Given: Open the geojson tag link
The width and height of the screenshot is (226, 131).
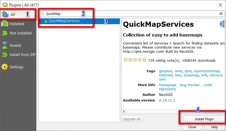Looking at the screenshot, I should coord(165,71).
